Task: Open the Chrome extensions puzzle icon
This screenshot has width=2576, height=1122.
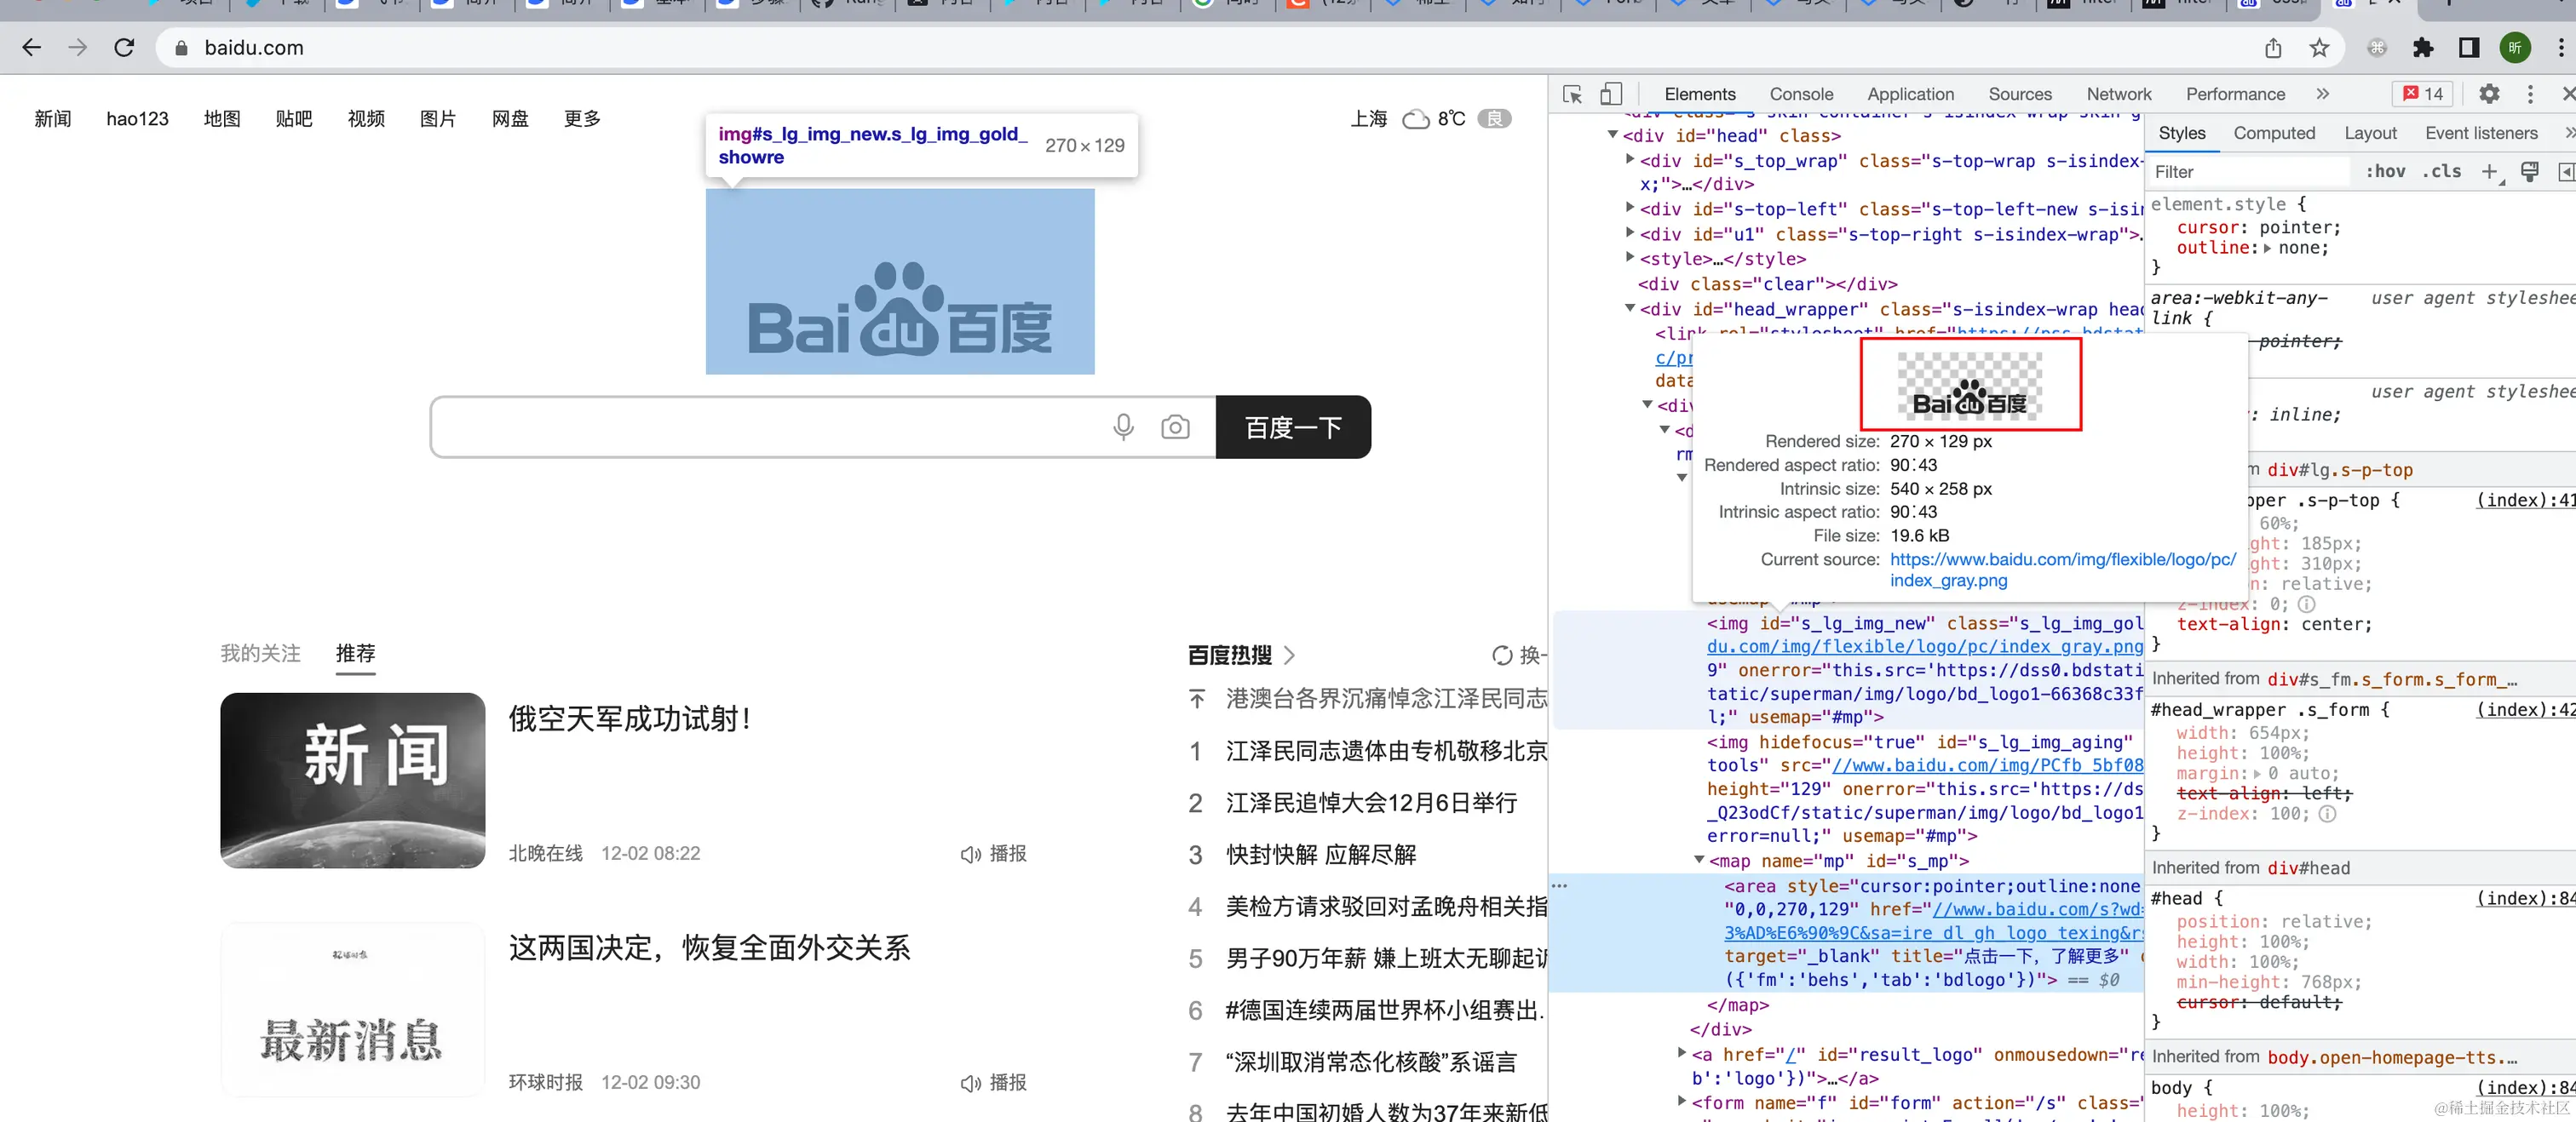Action: coord(2423,47)
